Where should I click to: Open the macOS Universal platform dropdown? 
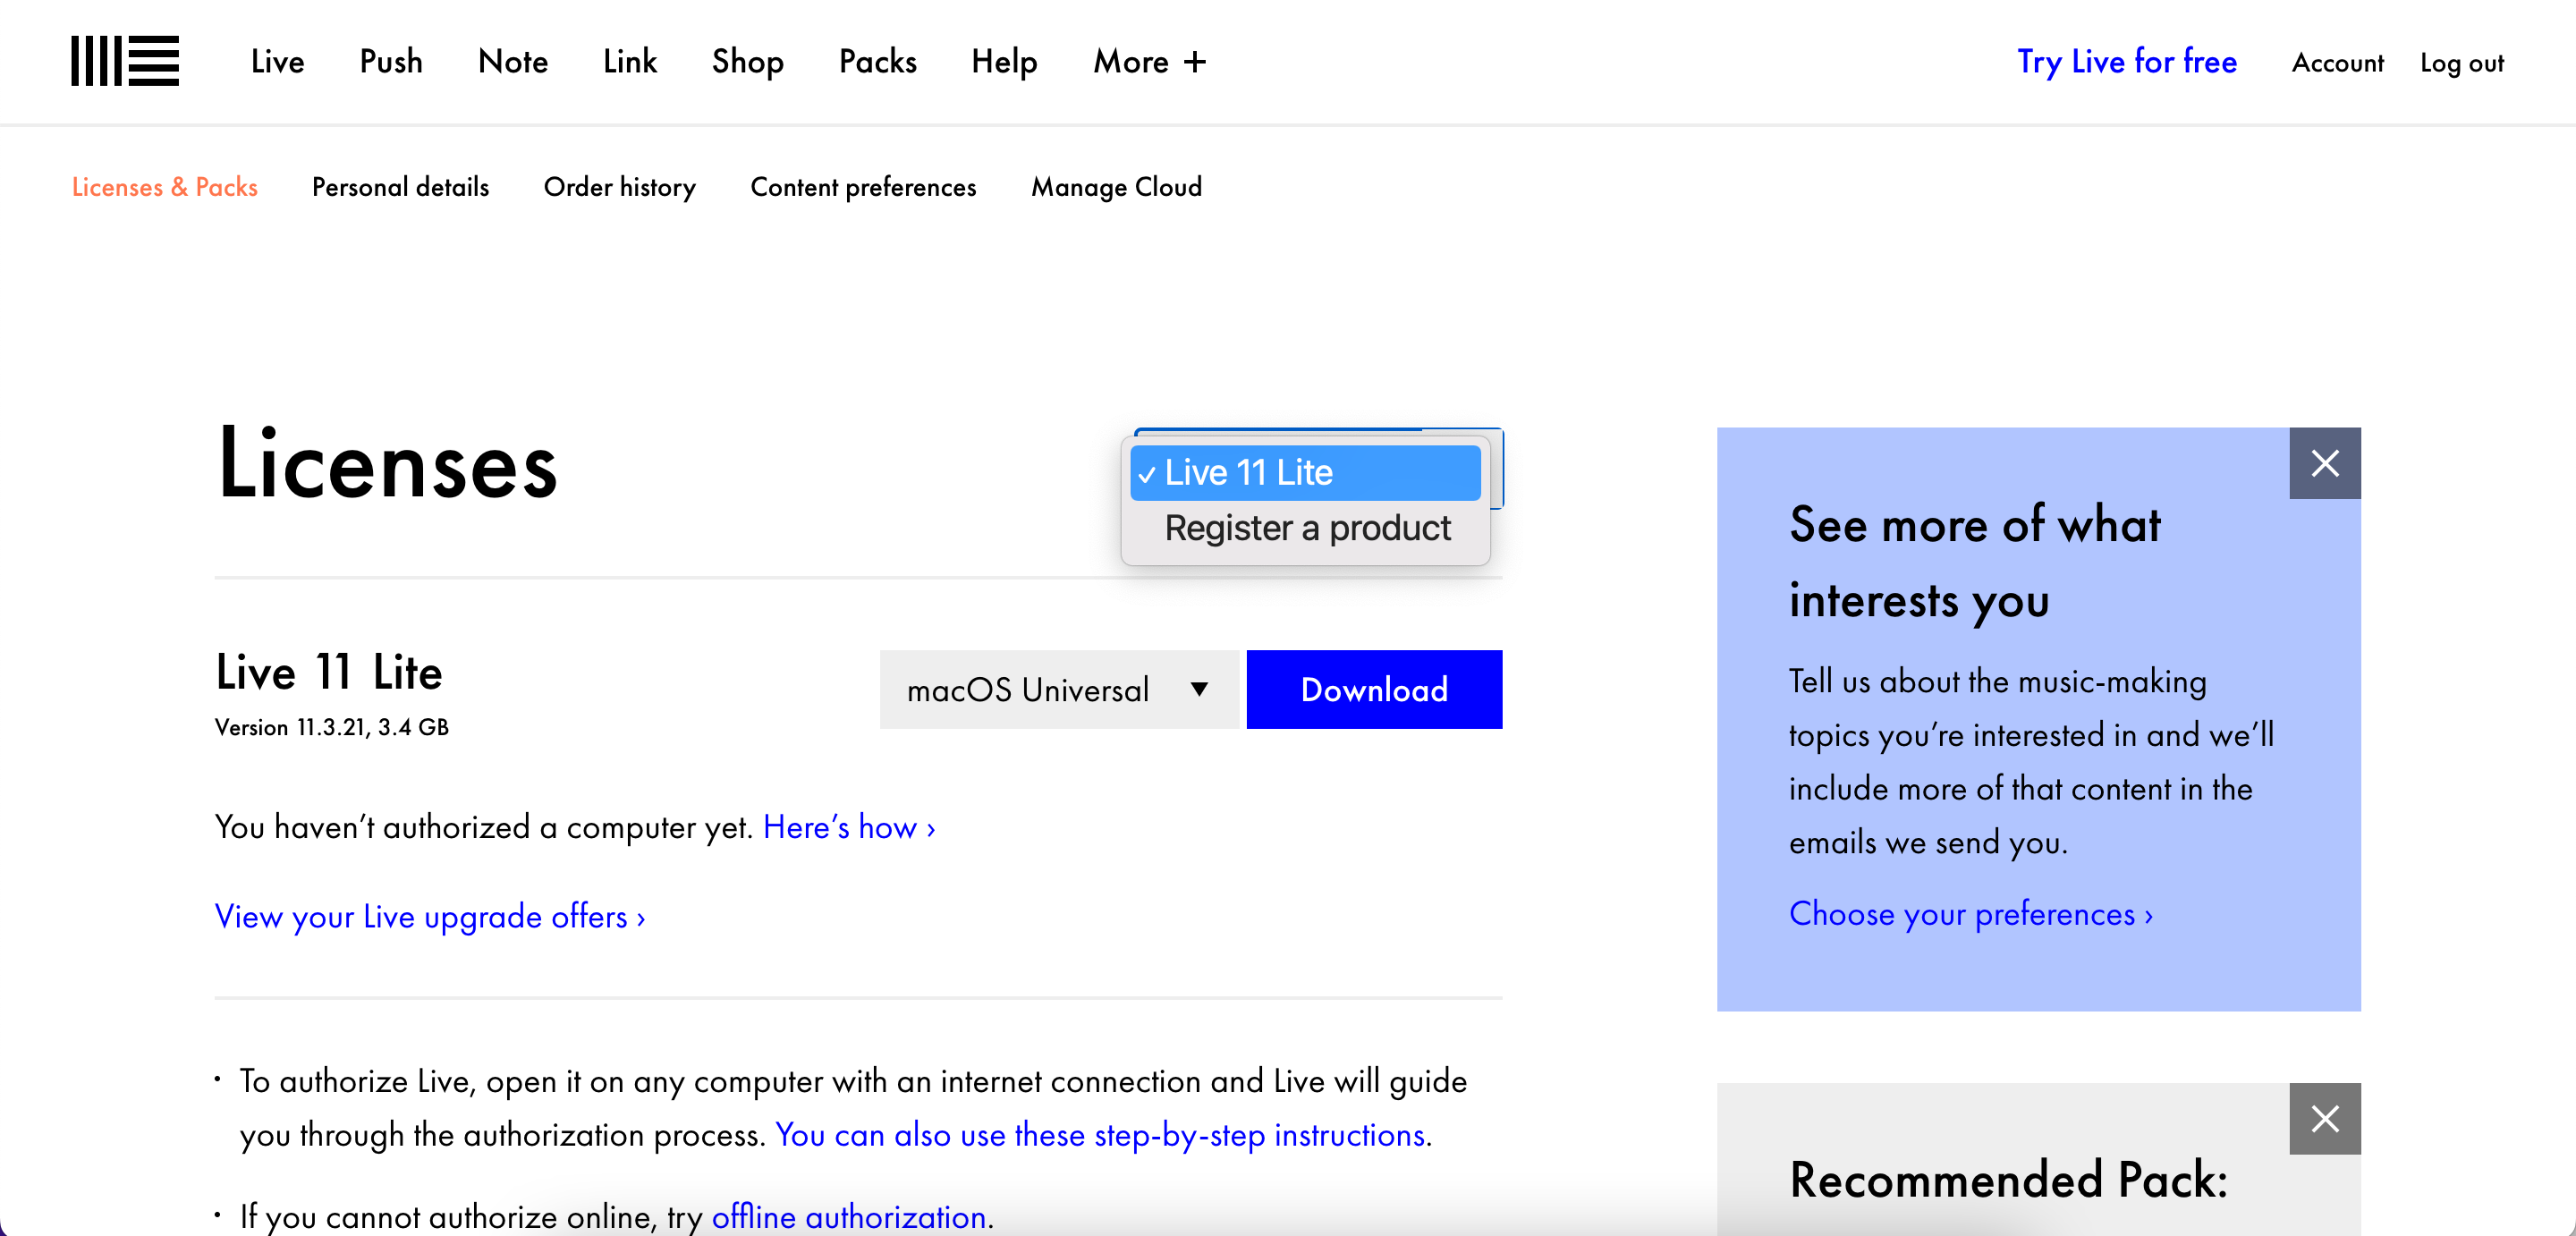coord(1059,689)
